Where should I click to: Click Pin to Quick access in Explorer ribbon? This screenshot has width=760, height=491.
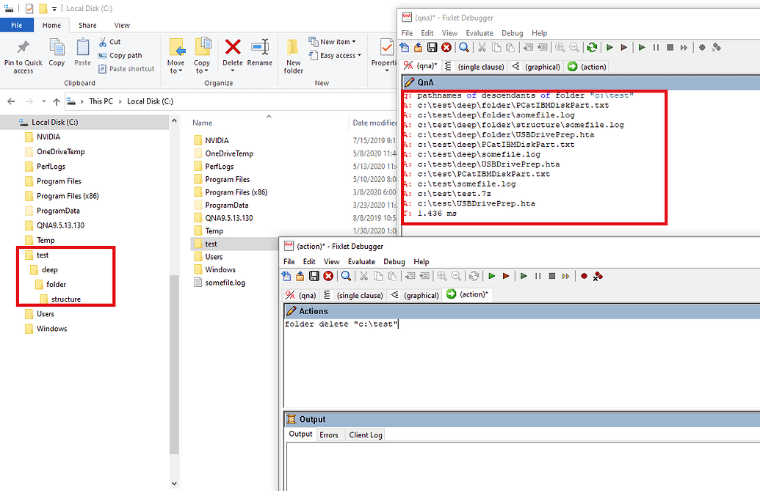(23, 57)
